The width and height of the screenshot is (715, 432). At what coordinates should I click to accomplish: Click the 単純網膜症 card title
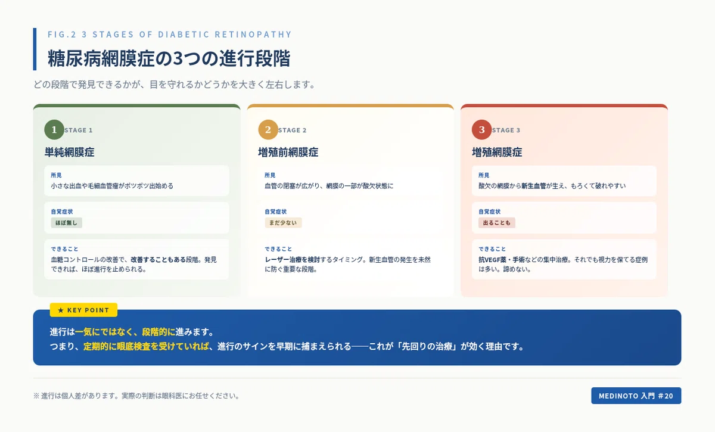69,153
